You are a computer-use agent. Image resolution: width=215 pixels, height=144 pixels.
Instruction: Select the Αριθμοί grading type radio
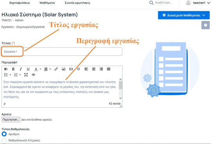[4, 134]
